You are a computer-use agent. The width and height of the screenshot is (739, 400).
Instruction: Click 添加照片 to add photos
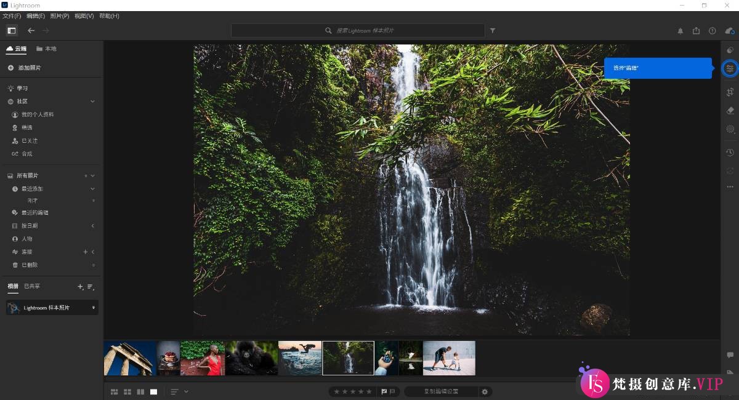pos(25,68)
